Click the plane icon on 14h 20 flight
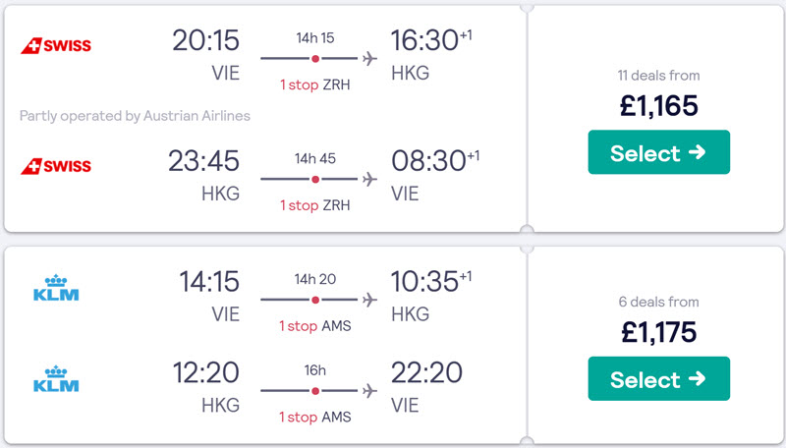 [x=370, y=300]
